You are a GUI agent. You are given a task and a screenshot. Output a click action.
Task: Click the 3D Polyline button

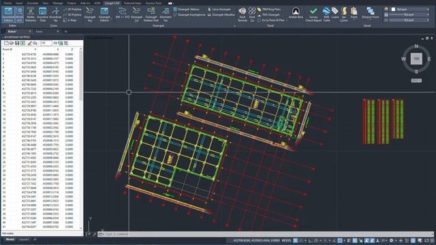[72, 15]
